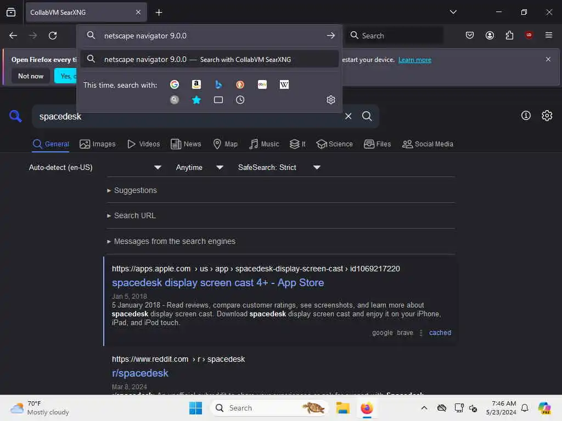This screenshot has height=421, width=562.
Task: Open the Anytime time range dropdown
Action: point(199,168)
